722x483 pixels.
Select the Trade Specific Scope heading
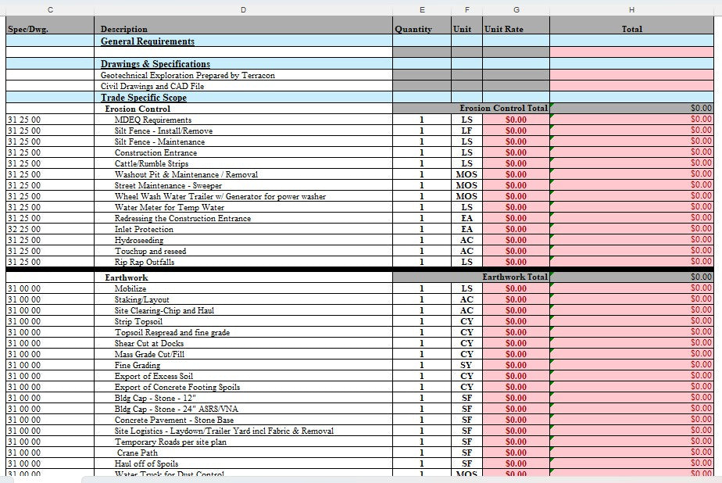144,98
